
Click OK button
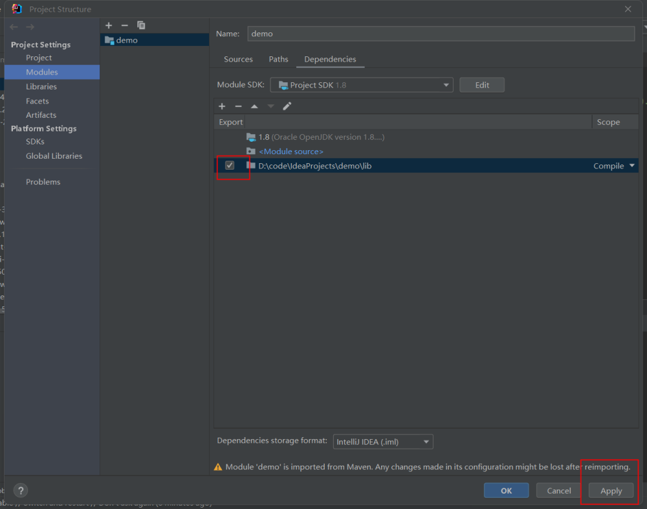click(507, 490)
